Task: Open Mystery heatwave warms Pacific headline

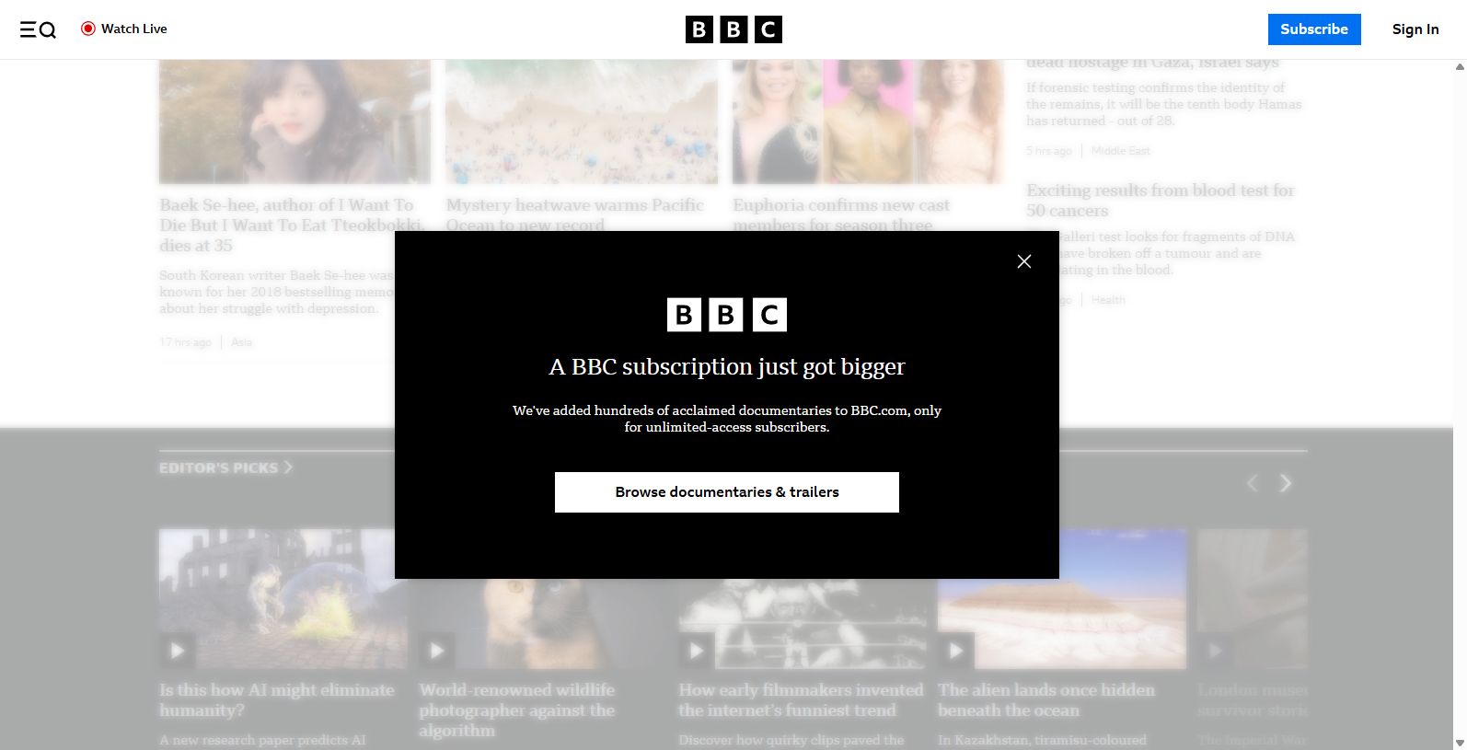Action: (575, 213)
